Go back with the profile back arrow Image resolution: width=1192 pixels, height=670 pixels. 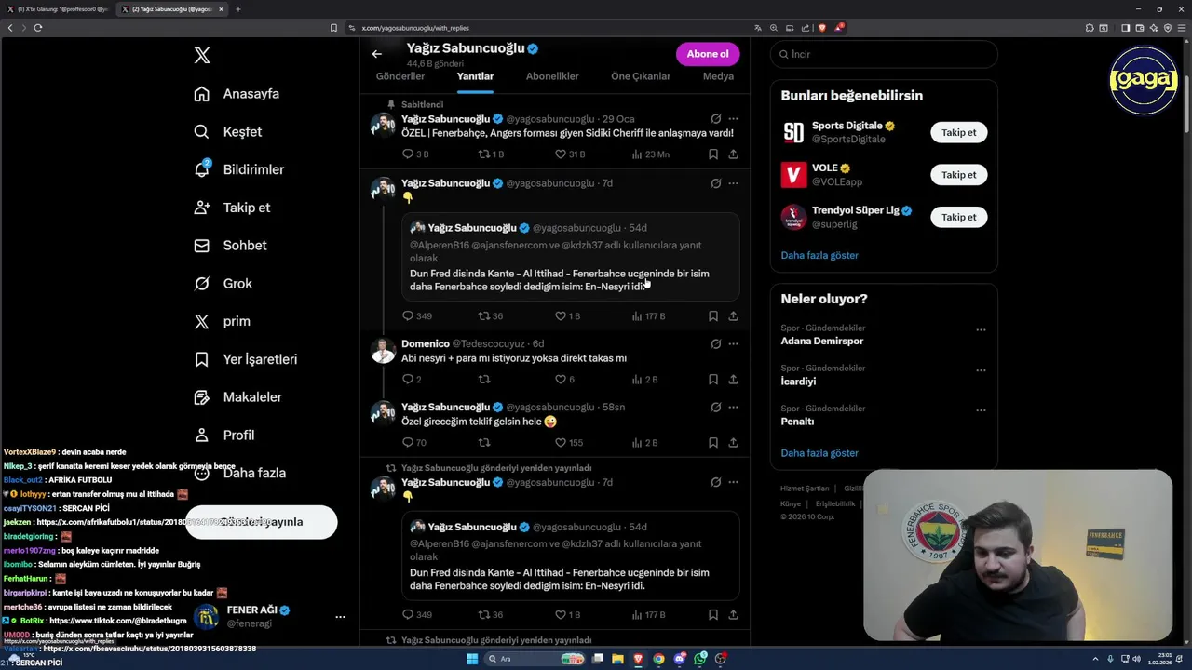point(377,54)
